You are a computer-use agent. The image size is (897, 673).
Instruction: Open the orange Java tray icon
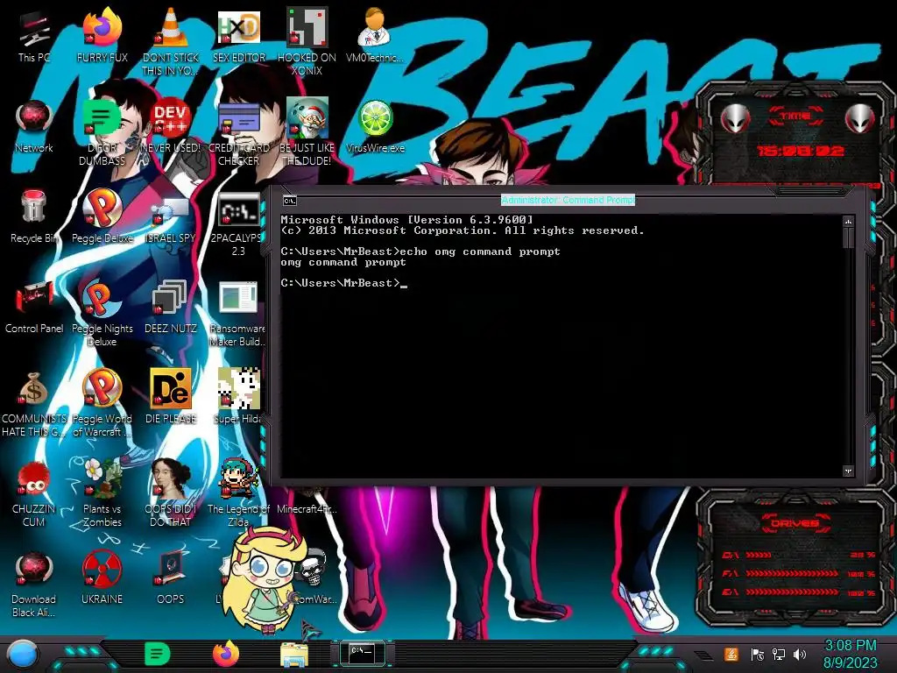731,654
